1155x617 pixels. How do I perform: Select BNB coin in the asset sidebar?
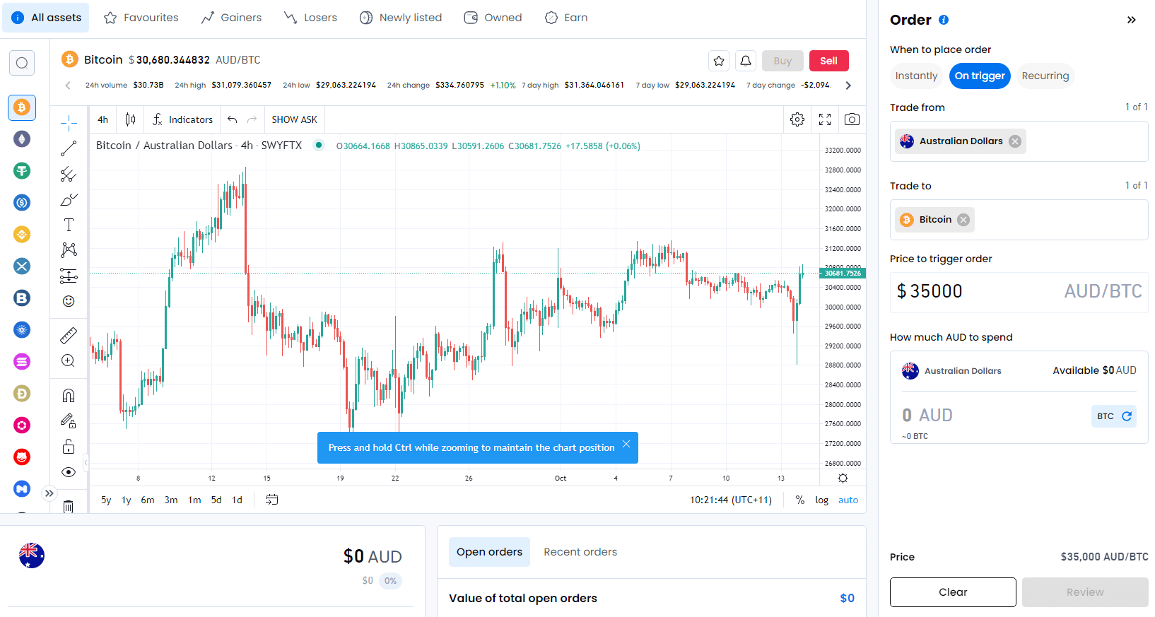pyautogui.click(x=22, y=235)
